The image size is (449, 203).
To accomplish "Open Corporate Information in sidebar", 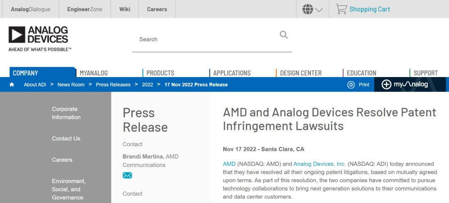I will tap(66, 113).
